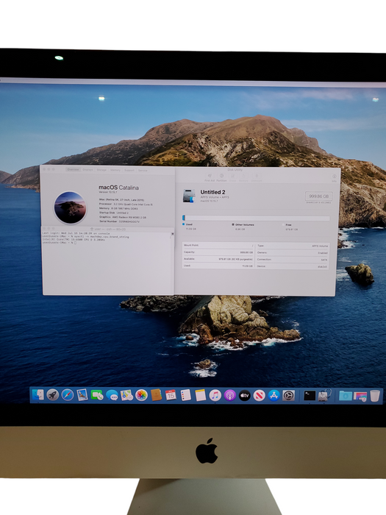Click the Free legend label
Image resolution: width=386 pixels, height=515 pixels.
tap(288, 225)
